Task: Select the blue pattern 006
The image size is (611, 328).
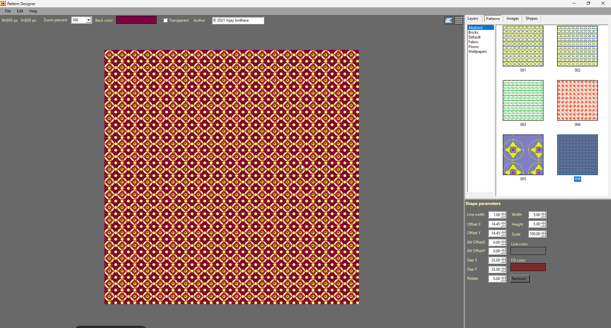Action: 578,155
